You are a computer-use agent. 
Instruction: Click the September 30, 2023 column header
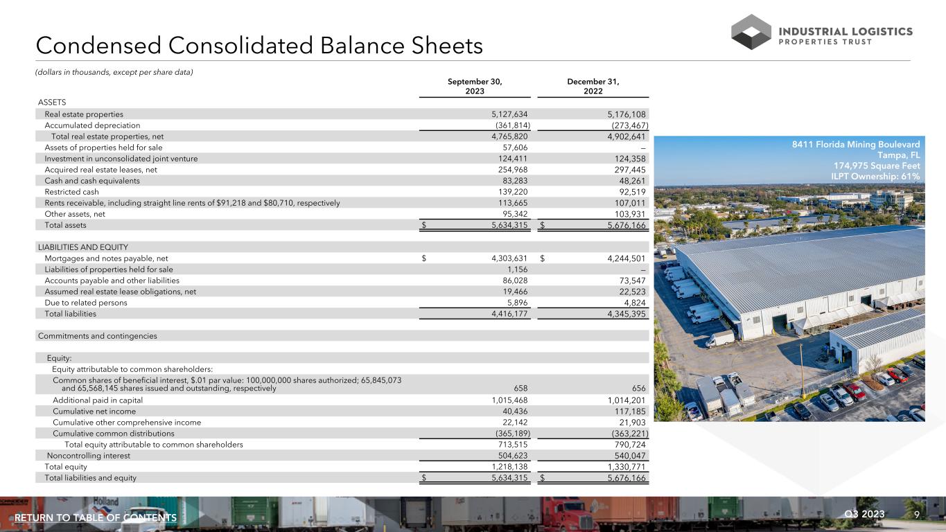tap(475, 87)
